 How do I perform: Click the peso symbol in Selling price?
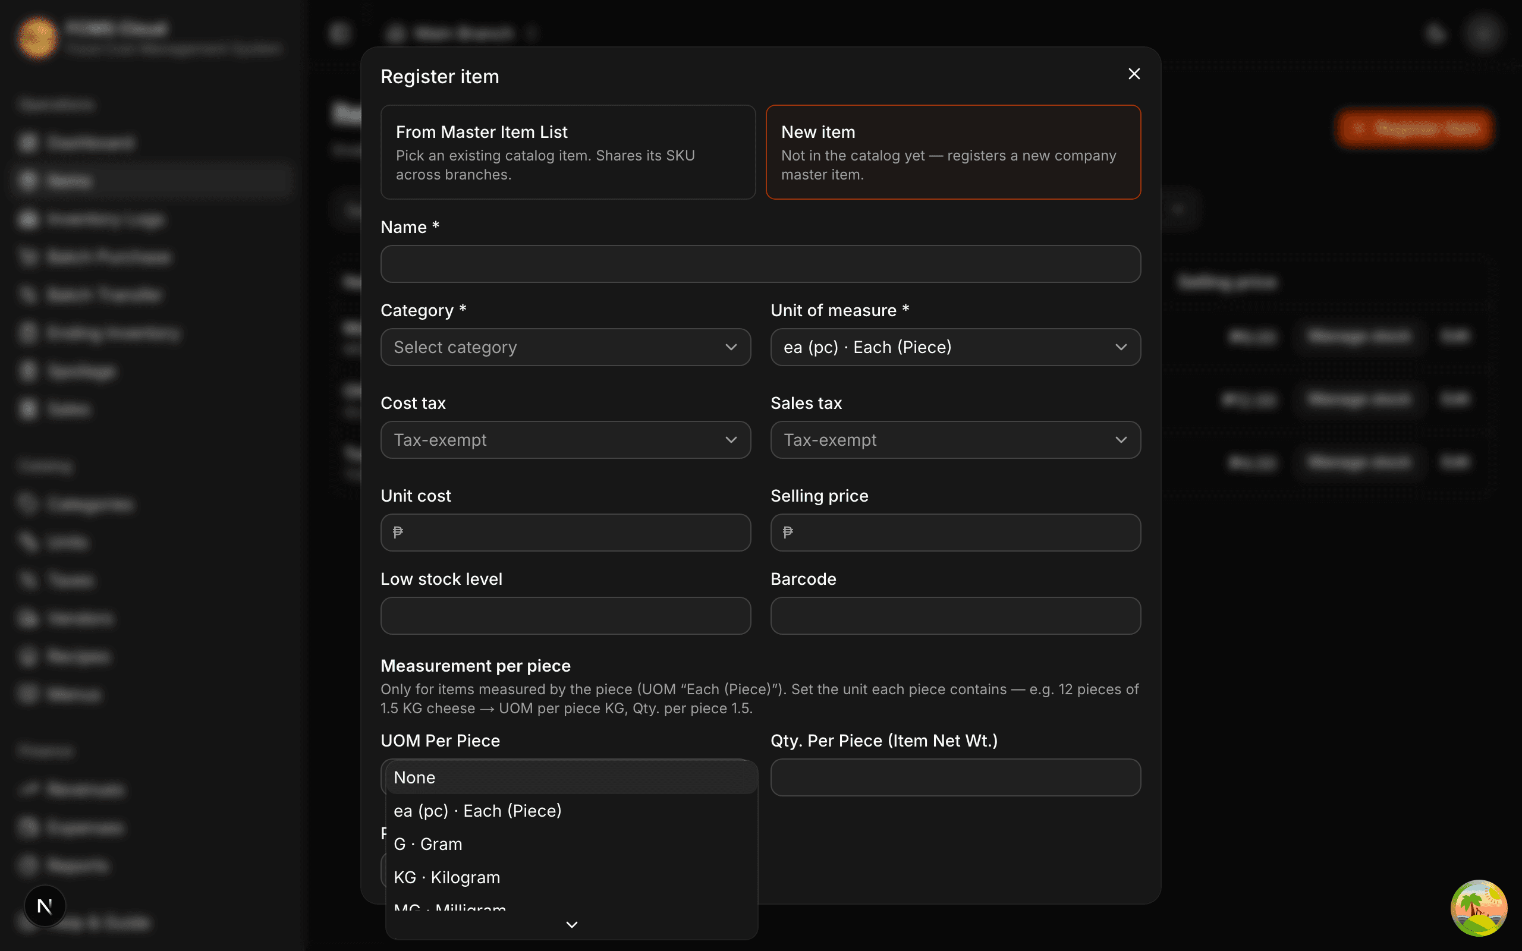(788, 533)
